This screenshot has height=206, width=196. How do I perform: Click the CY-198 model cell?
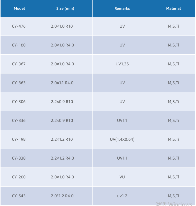(x=19, y=139)
